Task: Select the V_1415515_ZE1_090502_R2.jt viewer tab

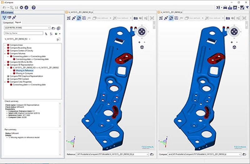Action: tap(79, 12)
